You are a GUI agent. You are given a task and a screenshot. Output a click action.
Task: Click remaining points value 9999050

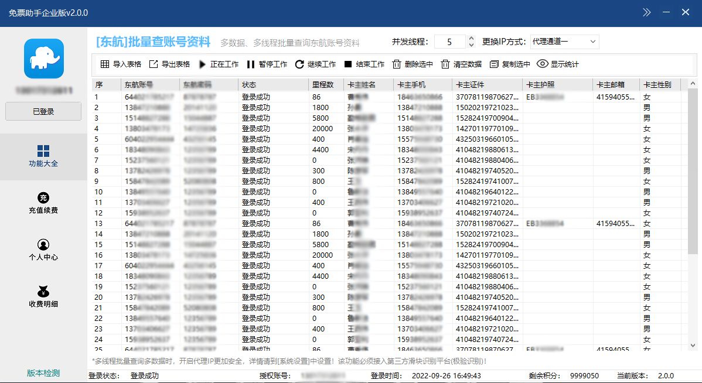point(585,376)
